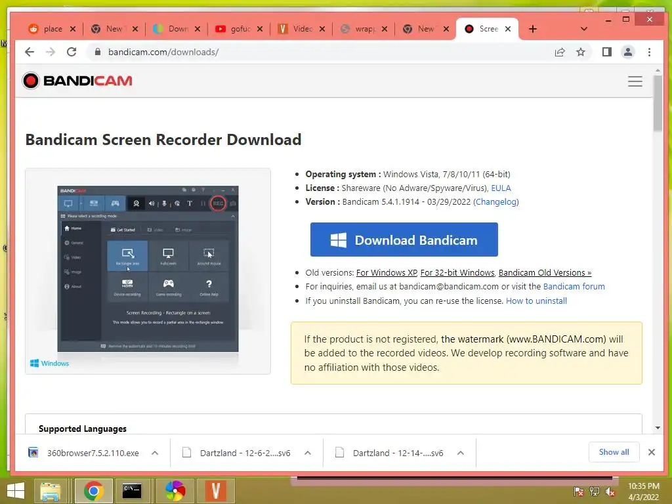
Task: Click the 'Supported Languages' heading
Action: (82, 429)
